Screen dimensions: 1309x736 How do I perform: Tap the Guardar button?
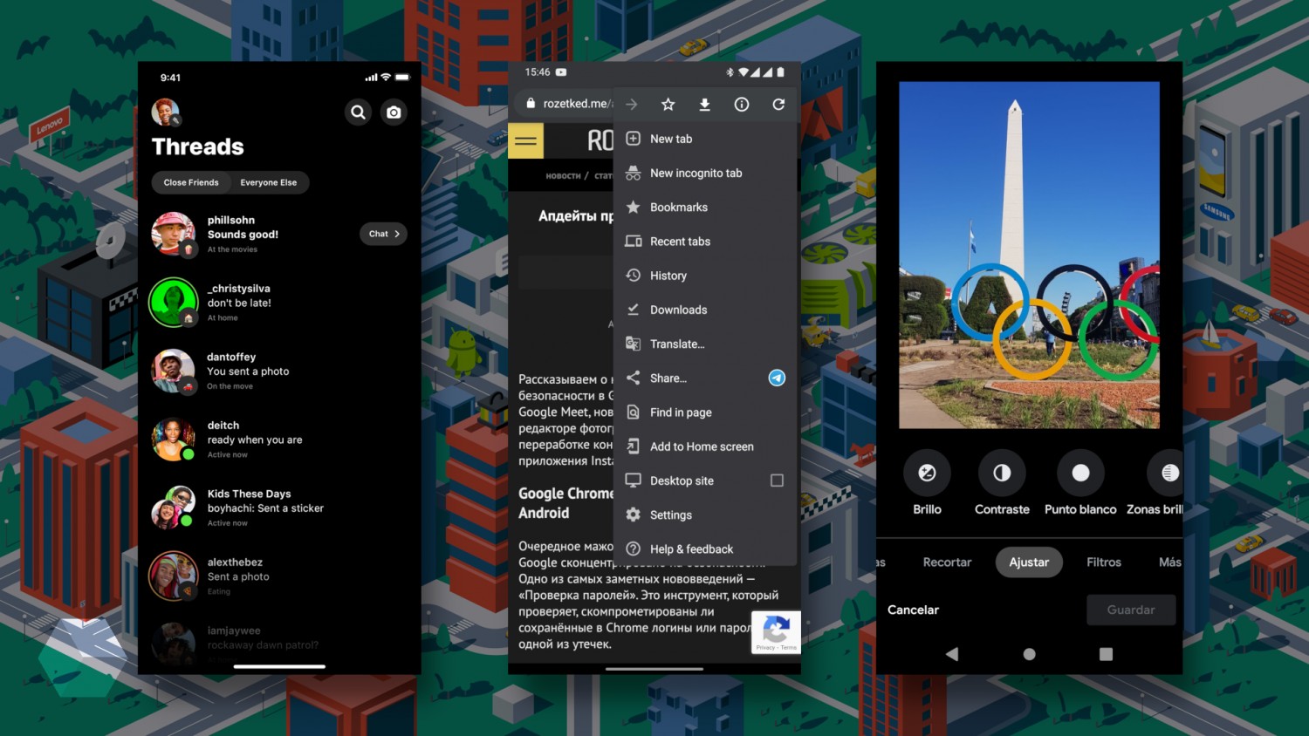(x=1131, y=610)
